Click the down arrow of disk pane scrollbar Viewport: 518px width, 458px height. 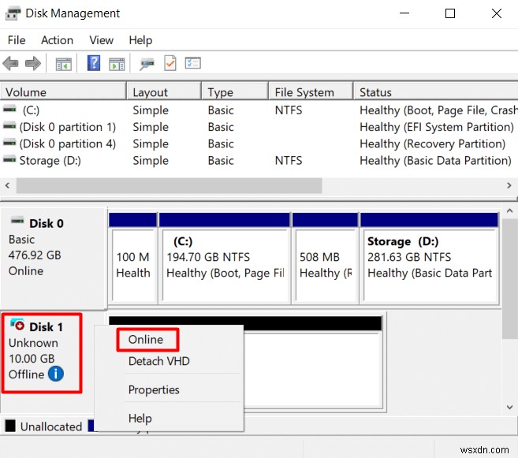pyautogui.click(x=510, y=407)
